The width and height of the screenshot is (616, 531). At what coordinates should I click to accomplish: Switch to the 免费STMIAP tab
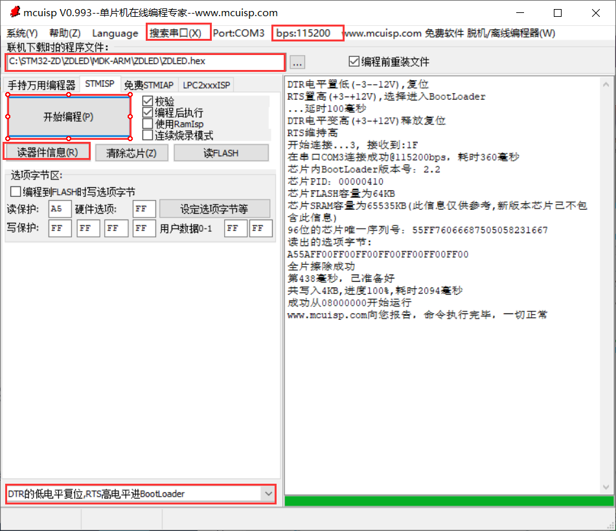[149, 85]
